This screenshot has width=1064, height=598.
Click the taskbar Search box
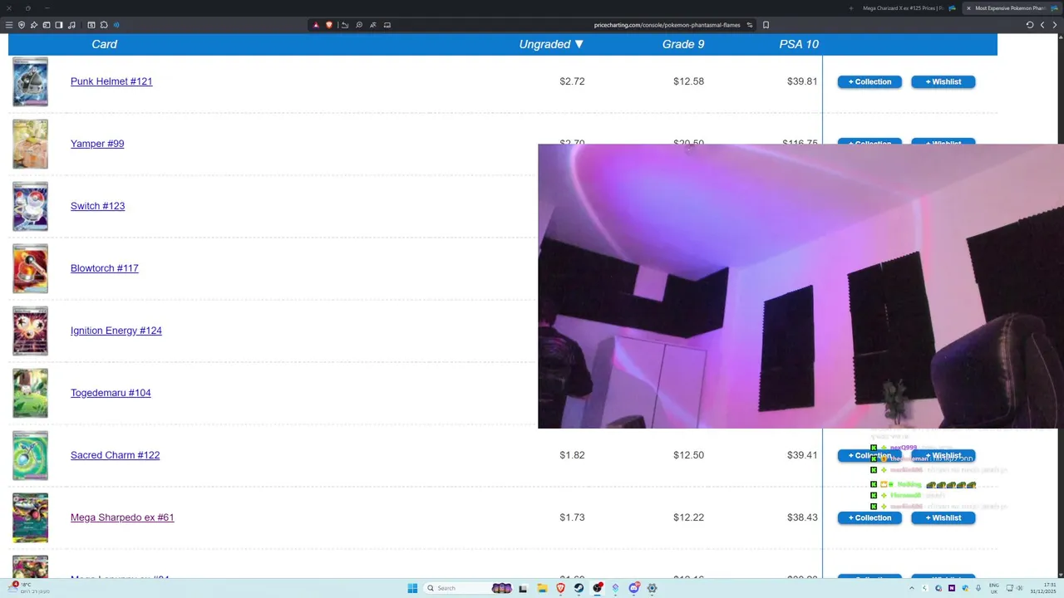click(x=466, y=588)
